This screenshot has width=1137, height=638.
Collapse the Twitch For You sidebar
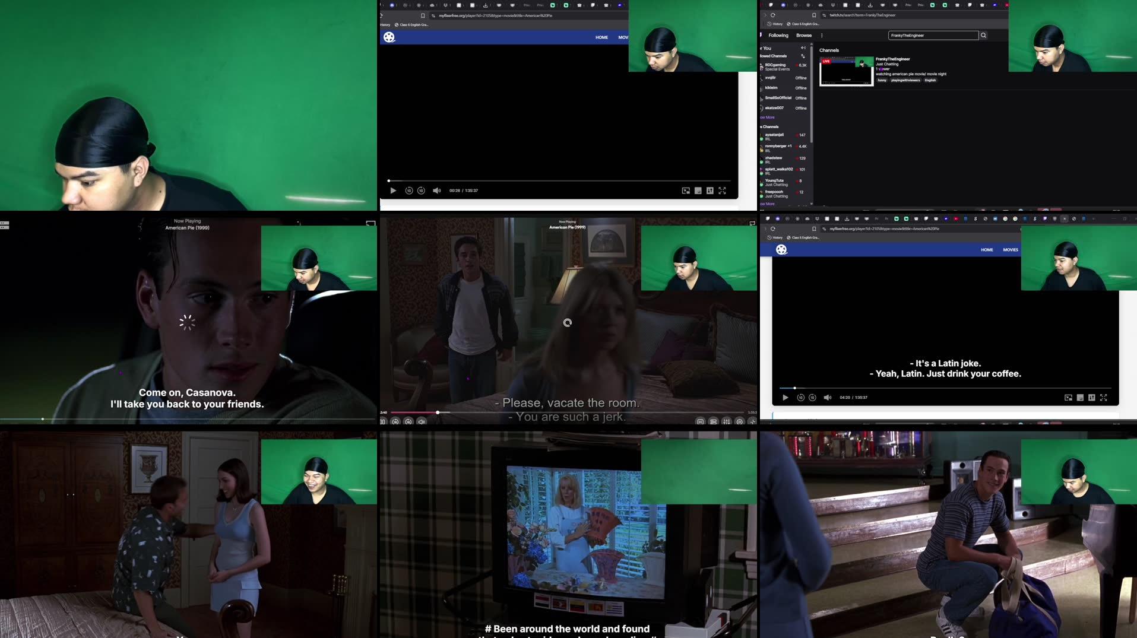click(803, 48)
